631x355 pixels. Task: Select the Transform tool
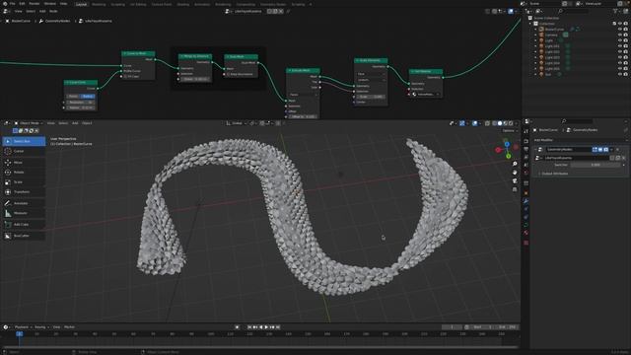(x=24, y=192)
